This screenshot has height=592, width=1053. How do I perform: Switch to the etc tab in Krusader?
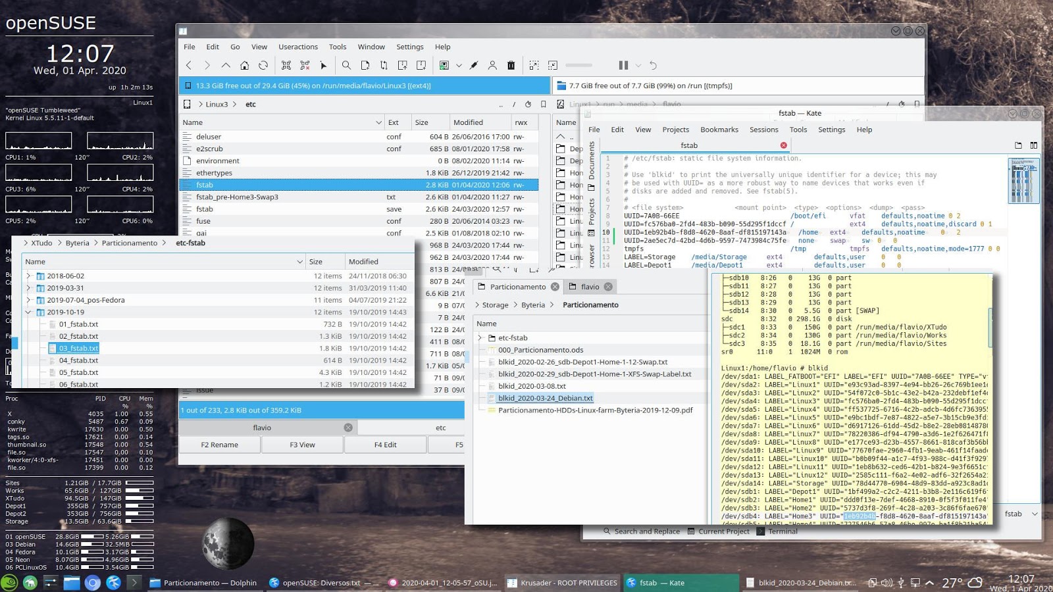(x=441, y=428)
